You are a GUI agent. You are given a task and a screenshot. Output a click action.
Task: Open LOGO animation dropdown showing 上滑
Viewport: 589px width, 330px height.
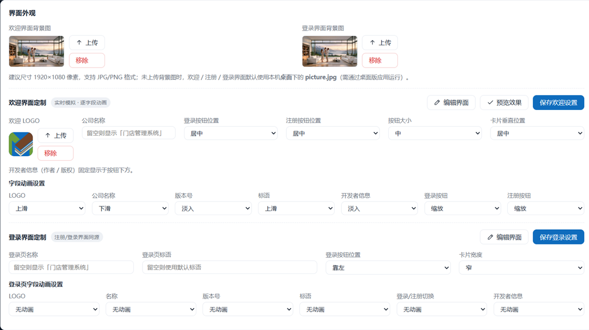click(x=47, y=208)
